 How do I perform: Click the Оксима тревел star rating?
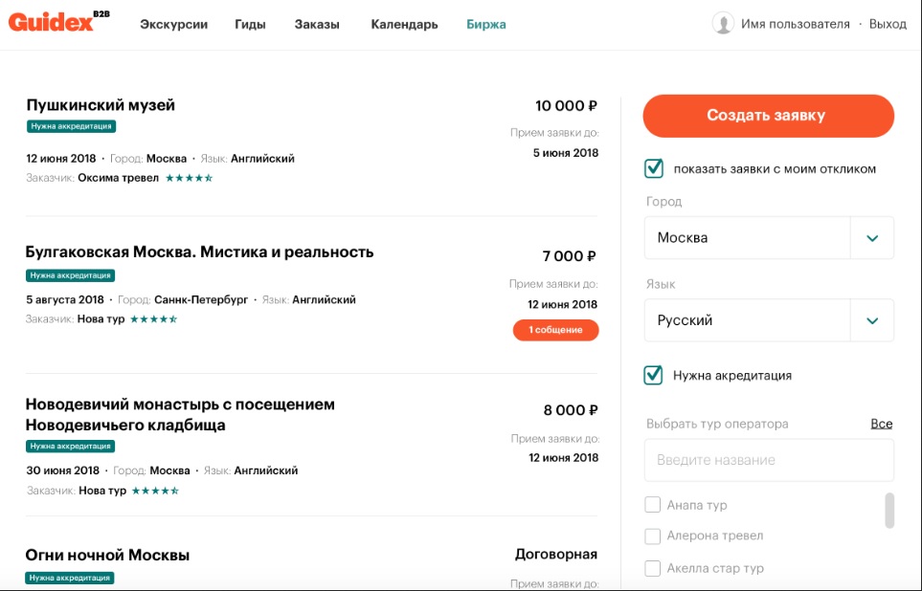(189, 178)
